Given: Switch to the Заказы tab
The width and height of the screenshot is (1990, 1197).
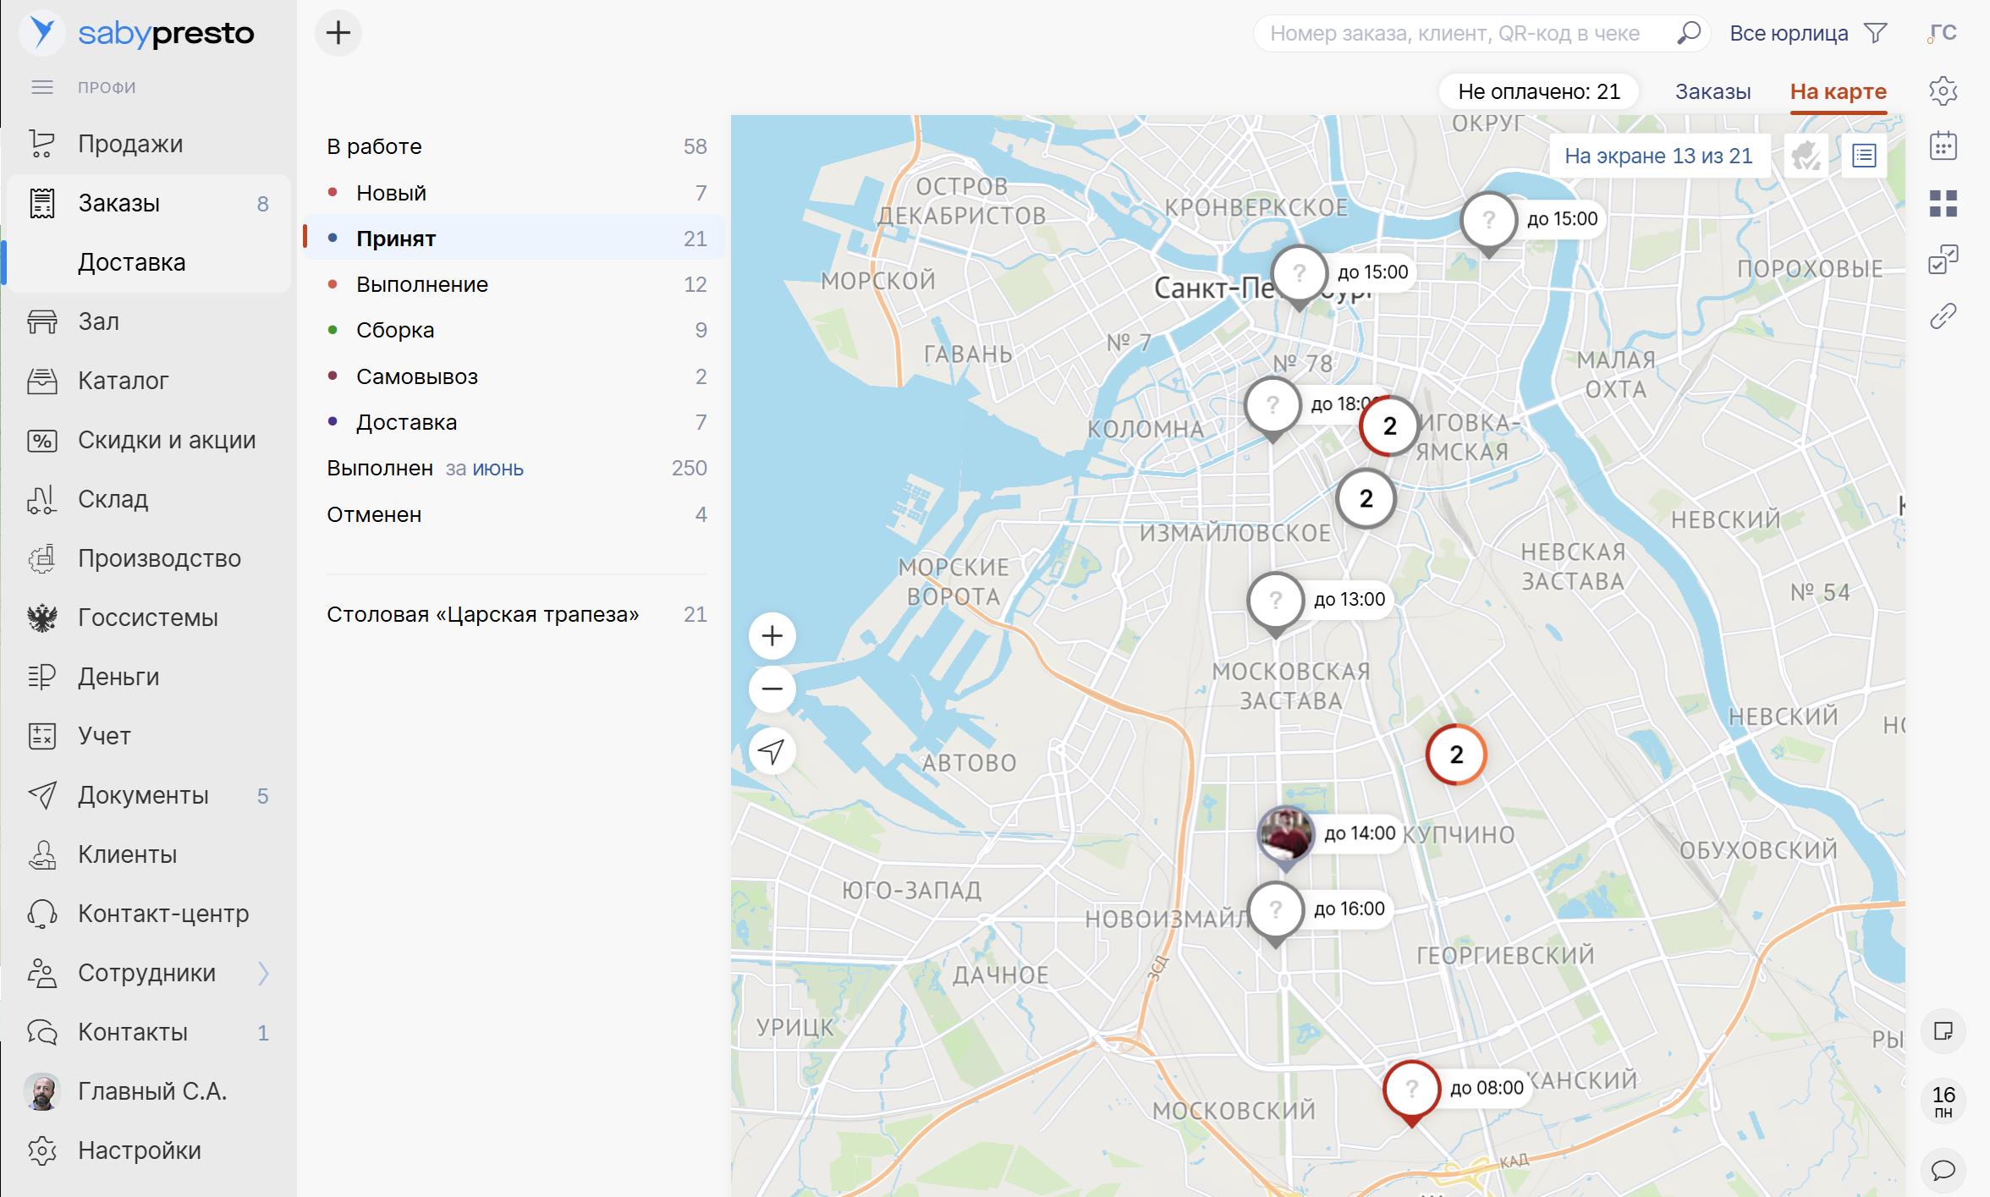Looking at the screenshot, I should point(1712,91).
